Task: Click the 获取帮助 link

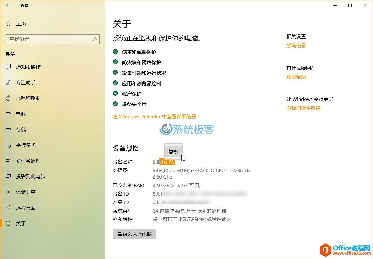Action: click(x=296, y=77)
